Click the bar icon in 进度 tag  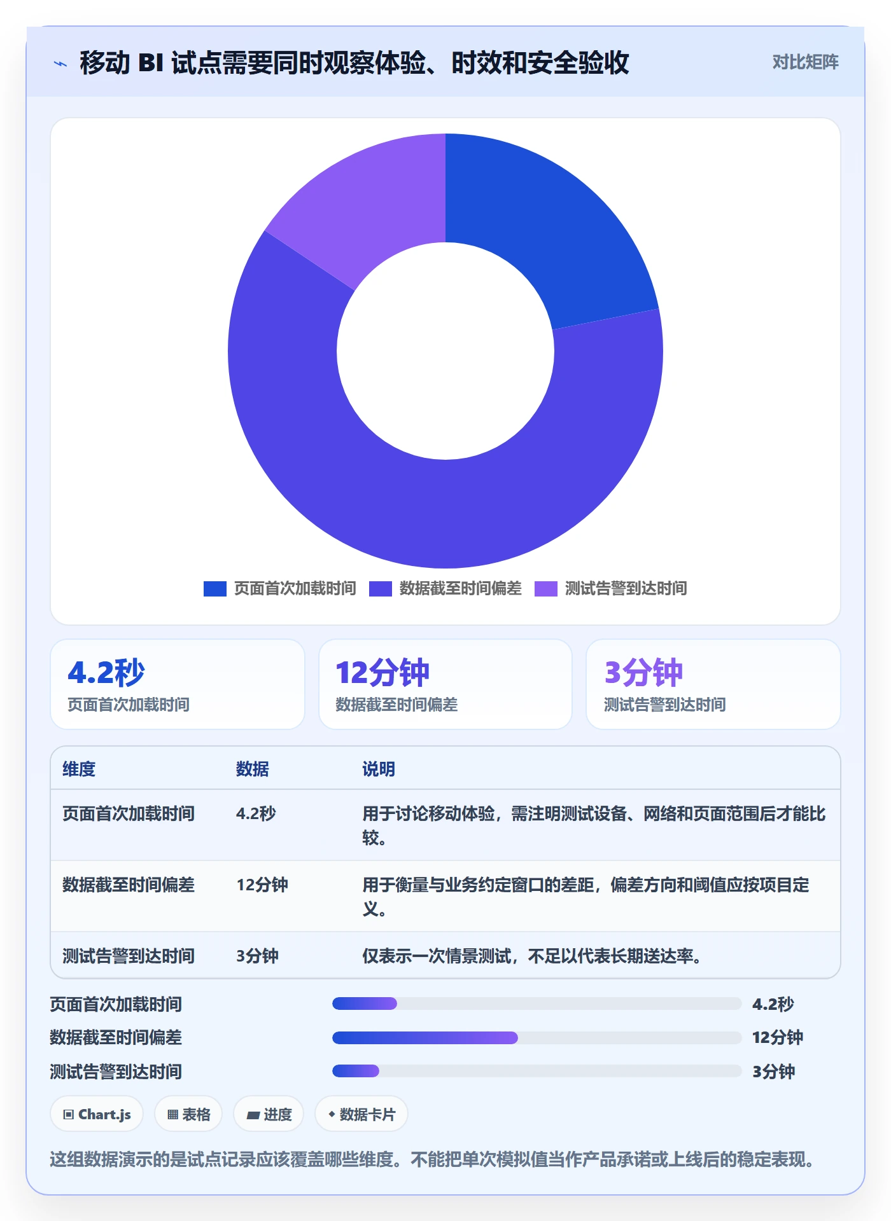click(253, 1115)
